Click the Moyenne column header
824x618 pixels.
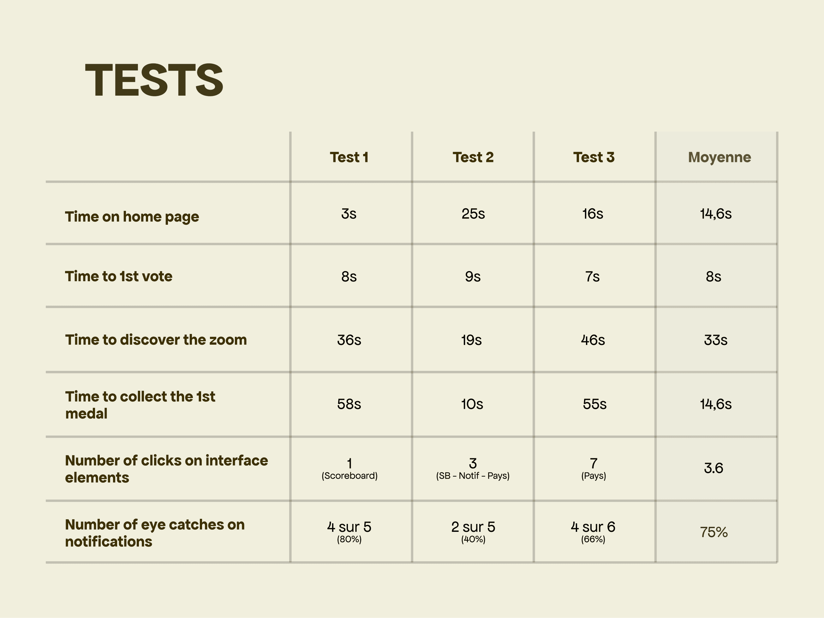(x=719, y=157)
